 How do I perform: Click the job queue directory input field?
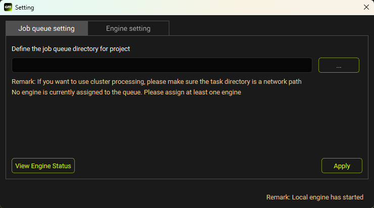click(162, 65)
